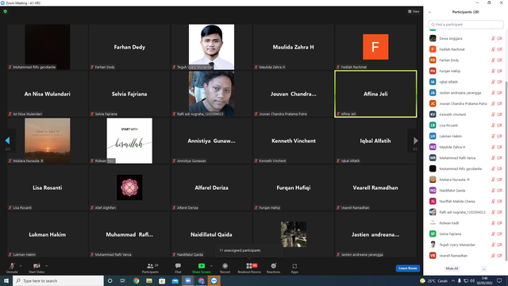Click the weather 25°C Cerah widget
Screen dimensions: 508x286
click(433, 280)
